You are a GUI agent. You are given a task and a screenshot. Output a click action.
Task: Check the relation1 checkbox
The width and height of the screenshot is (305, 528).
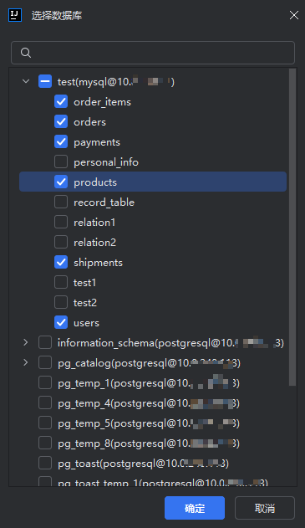coord(61,223)
